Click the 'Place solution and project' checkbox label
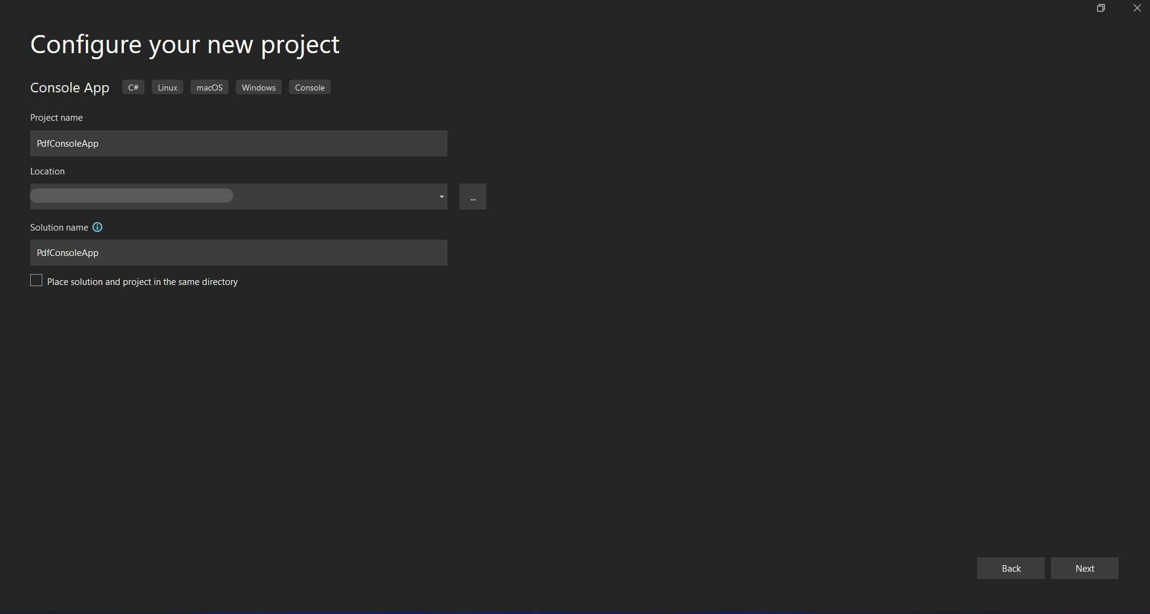The height and width of the screenshot is (614, 1150). point(142,282)
